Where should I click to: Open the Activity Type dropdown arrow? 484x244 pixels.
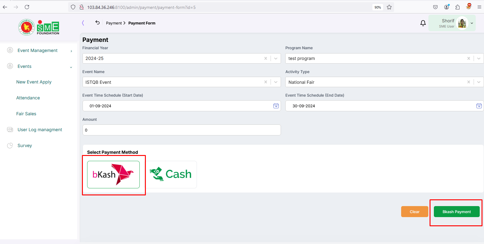tap(479, 82)
